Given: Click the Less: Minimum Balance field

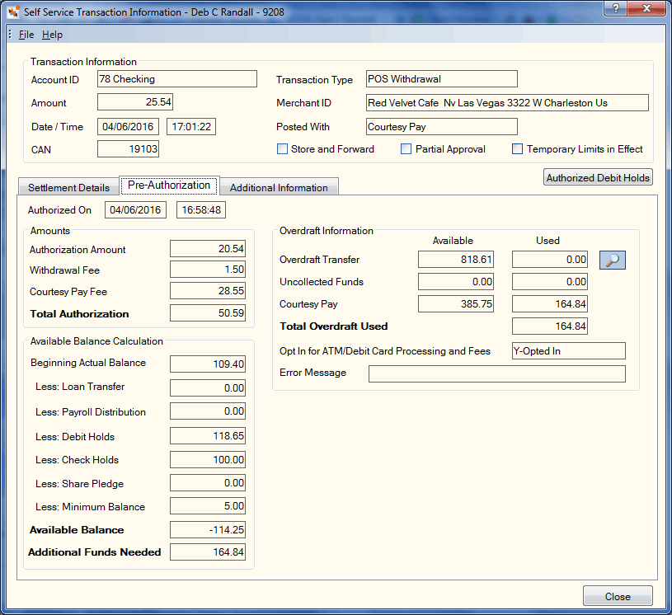Looking at the screenshot, I should (208, 506).
